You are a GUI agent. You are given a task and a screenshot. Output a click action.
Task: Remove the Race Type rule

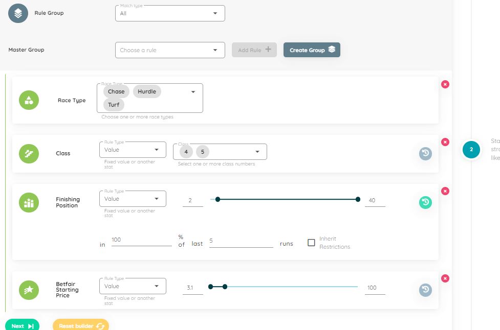coord(445,84)
